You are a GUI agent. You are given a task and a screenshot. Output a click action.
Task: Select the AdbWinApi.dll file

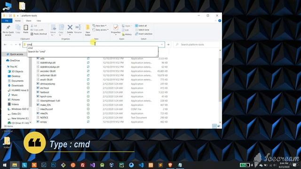pos(48,62)
